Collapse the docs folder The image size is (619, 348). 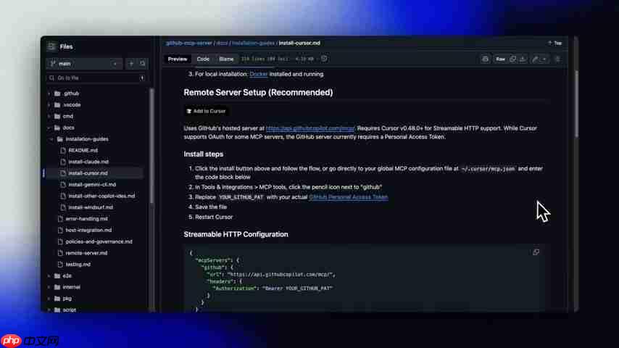(x=49, y=128)
